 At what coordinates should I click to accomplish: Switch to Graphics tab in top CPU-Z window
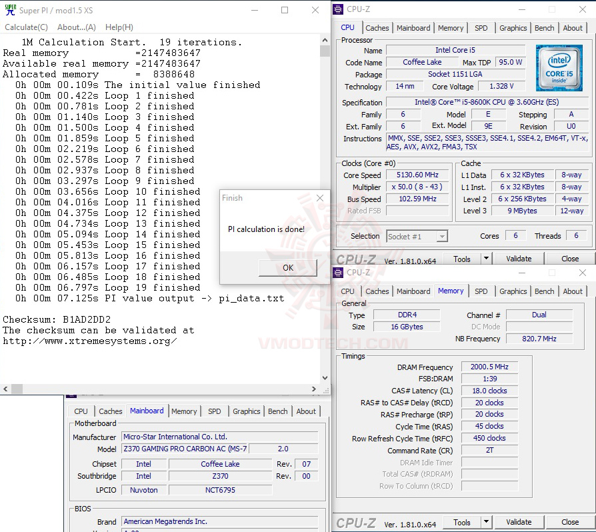513,28
